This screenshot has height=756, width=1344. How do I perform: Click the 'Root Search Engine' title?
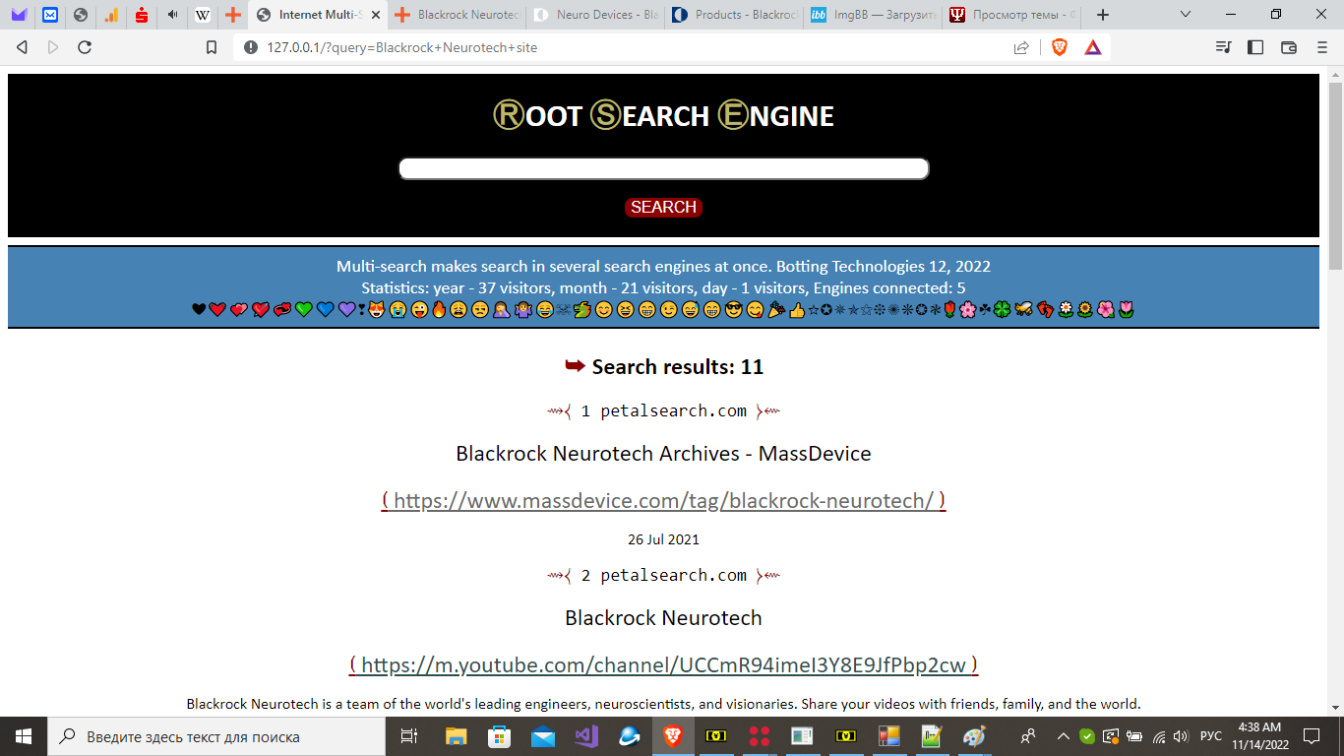(x=663, y=115)
